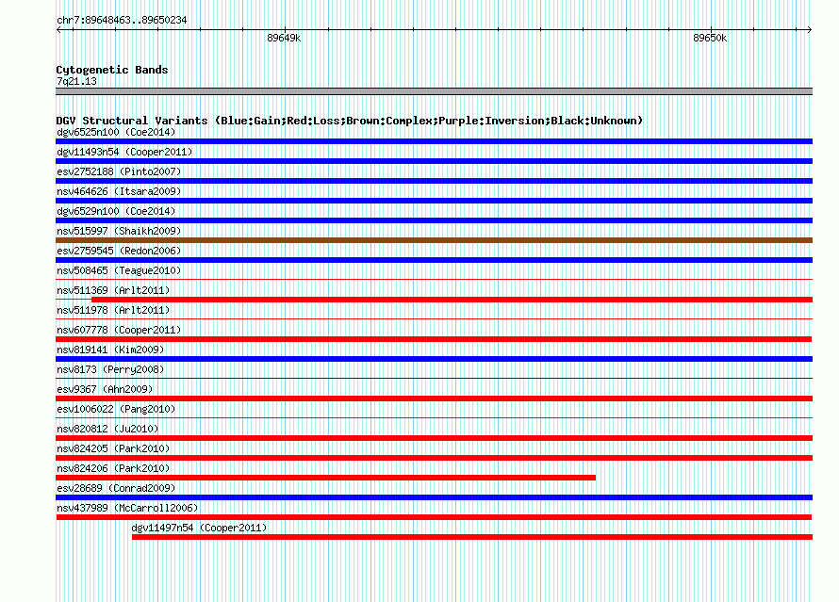Select the nsv515997 (Shaikh2009) label
The width and height of the screenshot is (839, 602).
pos(119,231)
